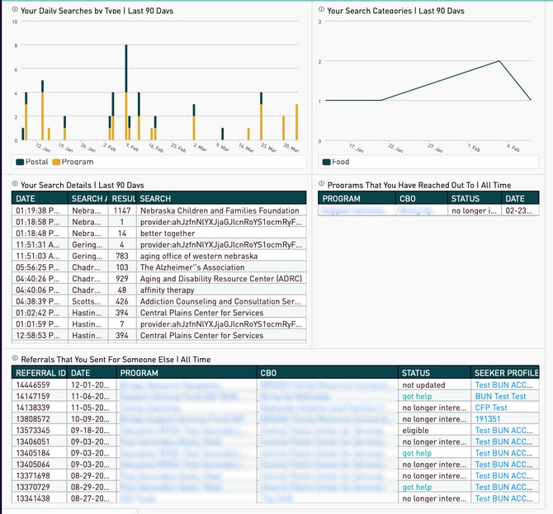553x514 pixels.
Task: Click info icon beside Your Search Details title
Action: click(x=15, y=185)
